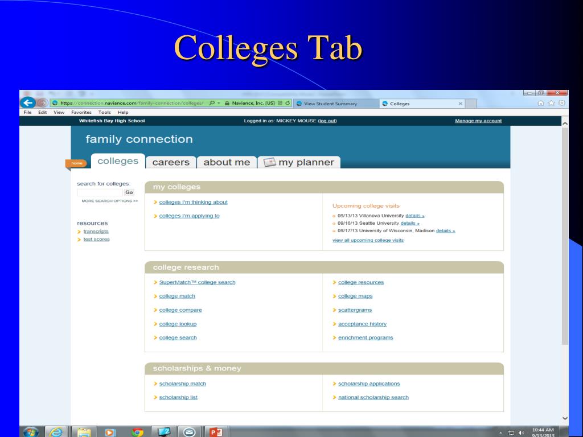Open the Tools menu
The image size is (583, 437).
tap(105, 112)
